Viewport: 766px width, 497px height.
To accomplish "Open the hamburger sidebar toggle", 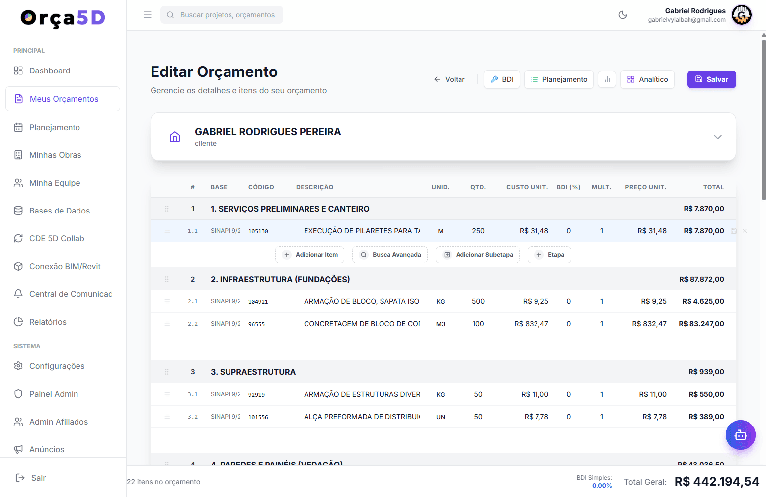I will coord(148,15).
